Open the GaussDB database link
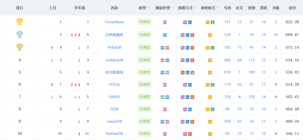Viewport: 303px width, 140px height. [114, 121]
